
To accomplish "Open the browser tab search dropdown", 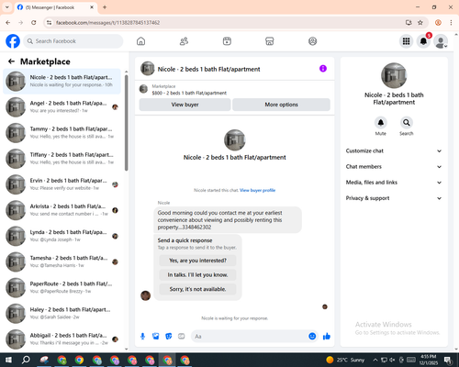I will point(7,7).
